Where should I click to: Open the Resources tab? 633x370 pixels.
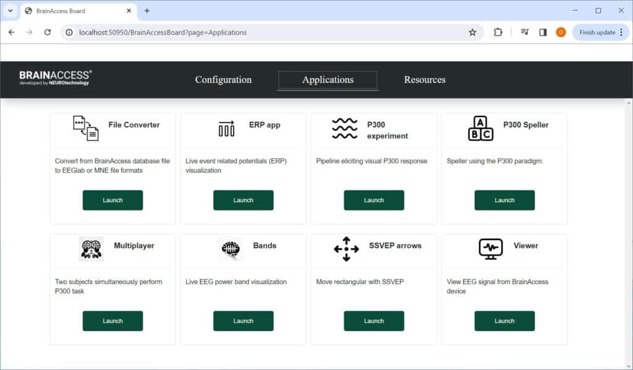pyautogui.click(x=425, y=80)
